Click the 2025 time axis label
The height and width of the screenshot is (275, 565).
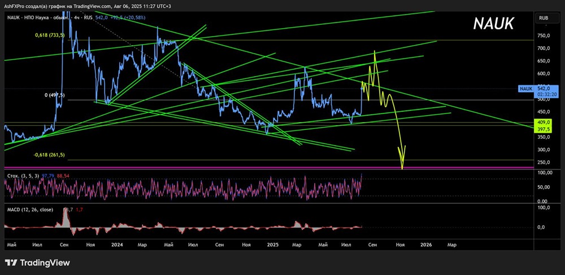pos(273,245)
